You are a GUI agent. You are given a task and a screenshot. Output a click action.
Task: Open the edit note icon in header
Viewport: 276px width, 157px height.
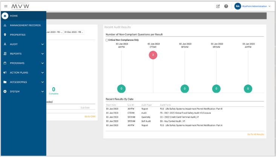point(218,6)
